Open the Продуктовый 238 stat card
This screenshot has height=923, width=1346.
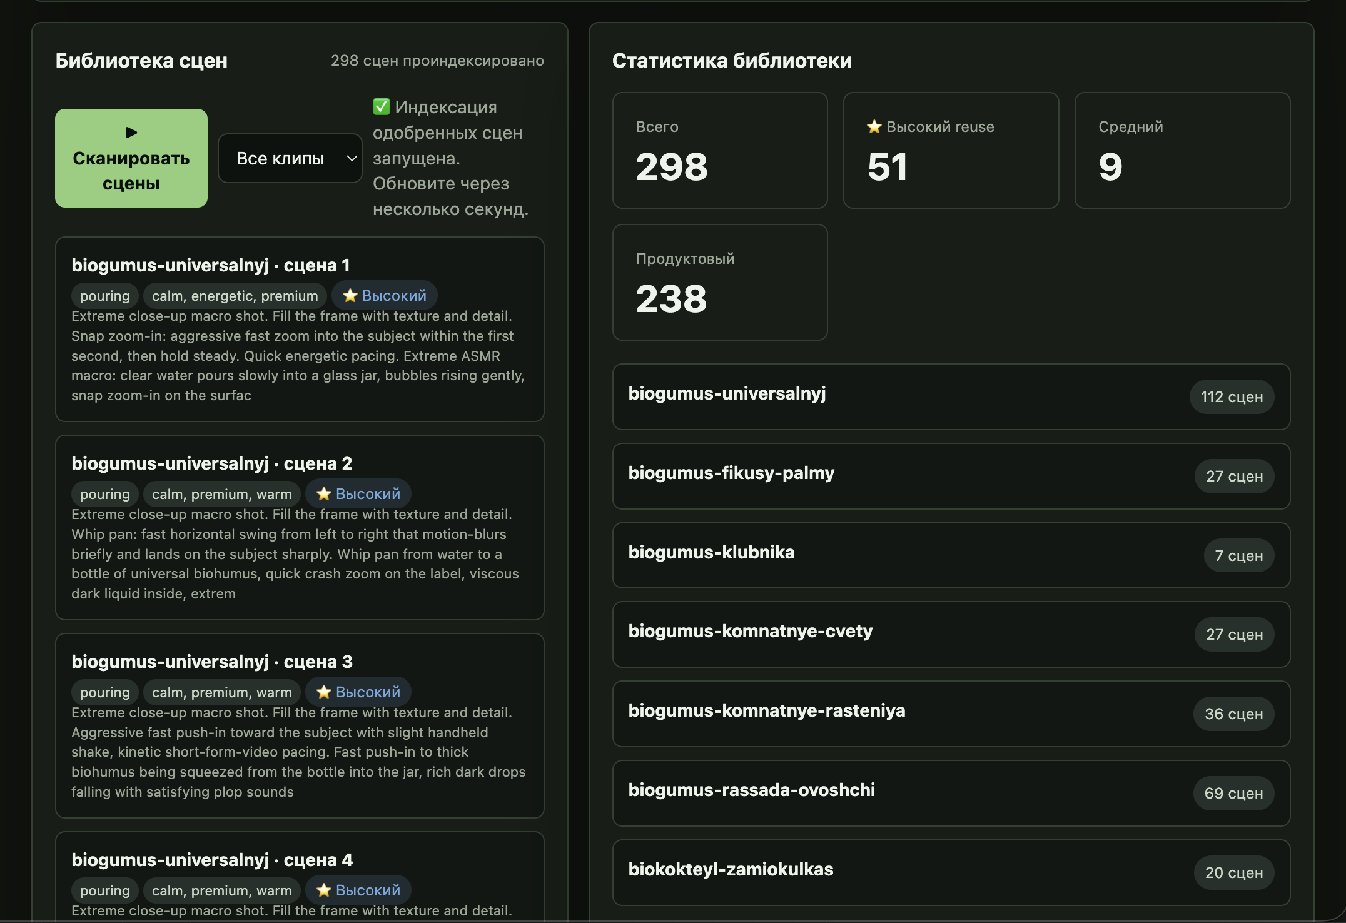tap(720, 283)
